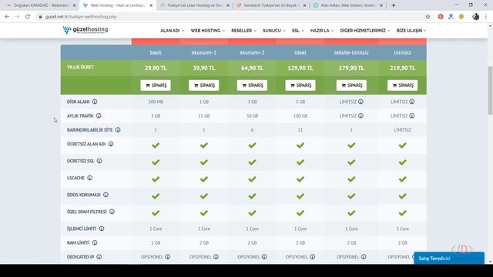Click the Pinterest extension icon

point(441,17)
